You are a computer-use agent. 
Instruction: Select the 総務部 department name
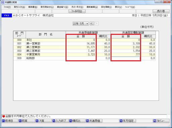31,58
